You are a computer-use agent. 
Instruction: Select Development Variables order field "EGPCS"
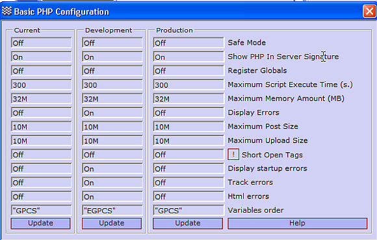pyautogui.click(x=112, y=210)
